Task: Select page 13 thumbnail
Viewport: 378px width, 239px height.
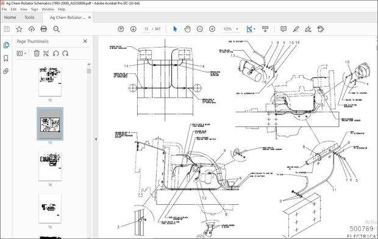Action: (50, 124)
